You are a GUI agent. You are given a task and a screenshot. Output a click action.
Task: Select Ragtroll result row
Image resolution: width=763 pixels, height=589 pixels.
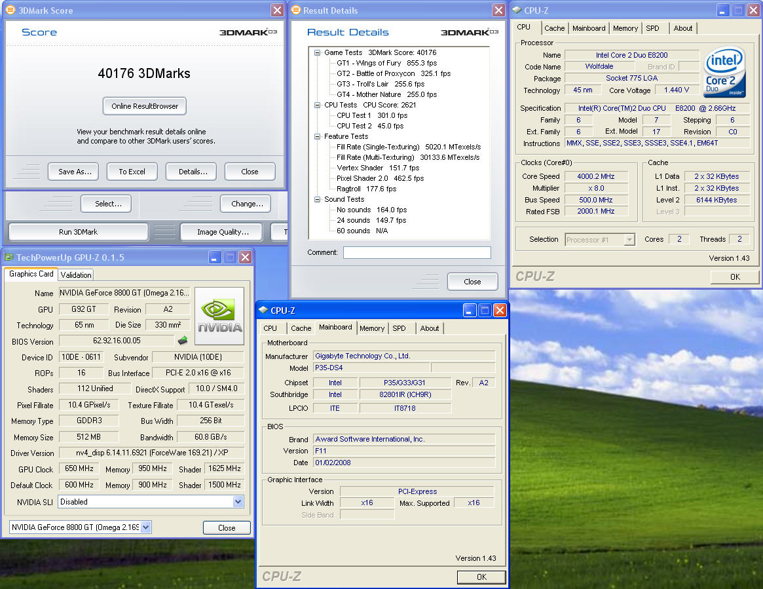tap(366, 189)
